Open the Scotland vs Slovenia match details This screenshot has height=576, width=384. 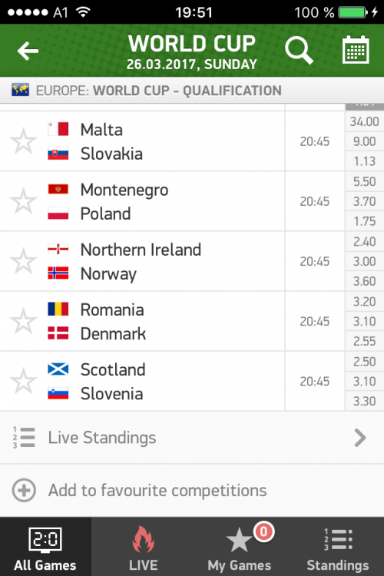click(142, 381)
